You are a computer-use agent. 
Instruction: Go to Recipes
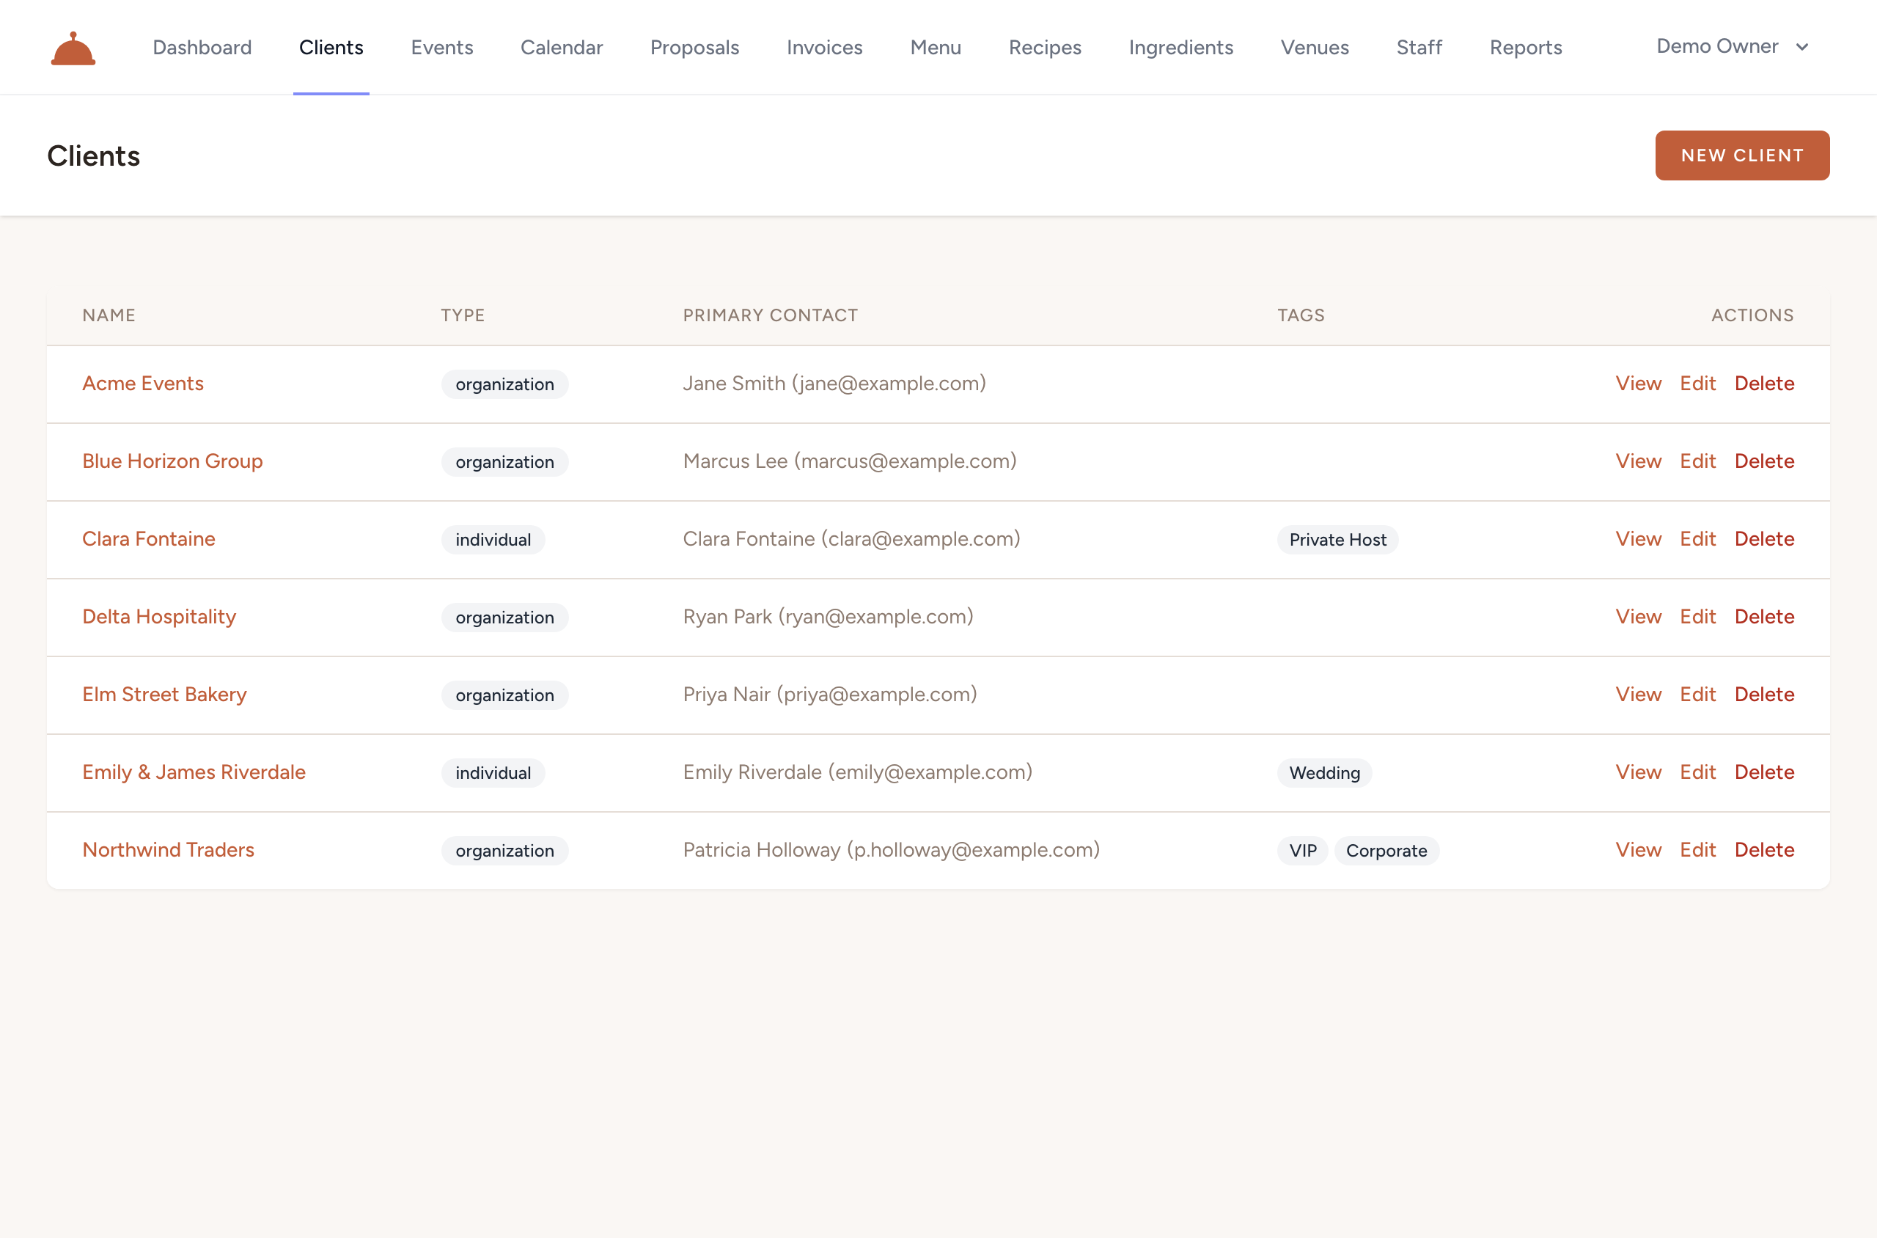pyautogui.click(x=1045, y=48)
